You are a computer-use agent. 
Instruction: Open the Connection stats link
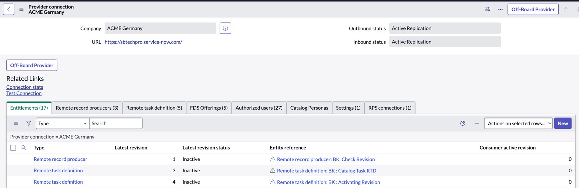[25, 87]
